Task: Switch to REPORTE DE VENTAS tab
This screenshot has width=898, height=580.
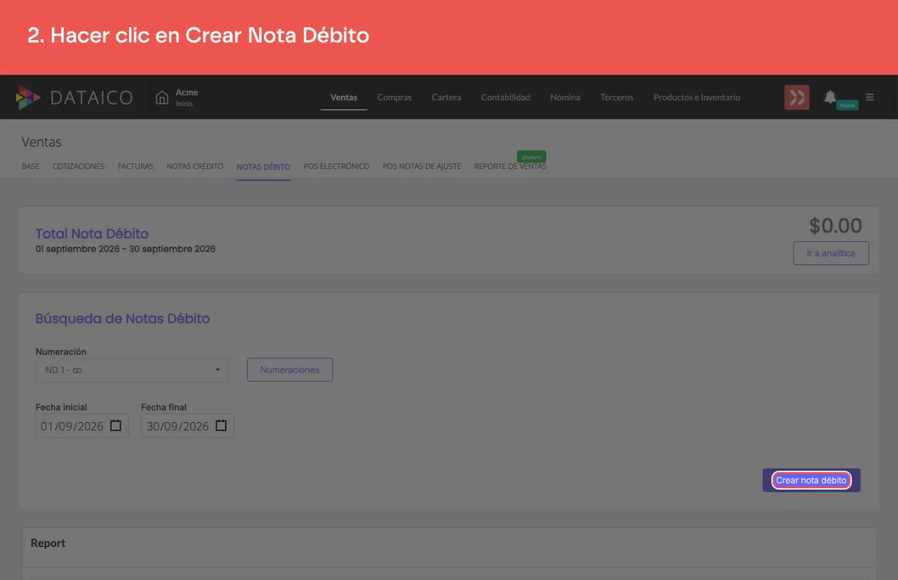Action: [x=510, y=167]
